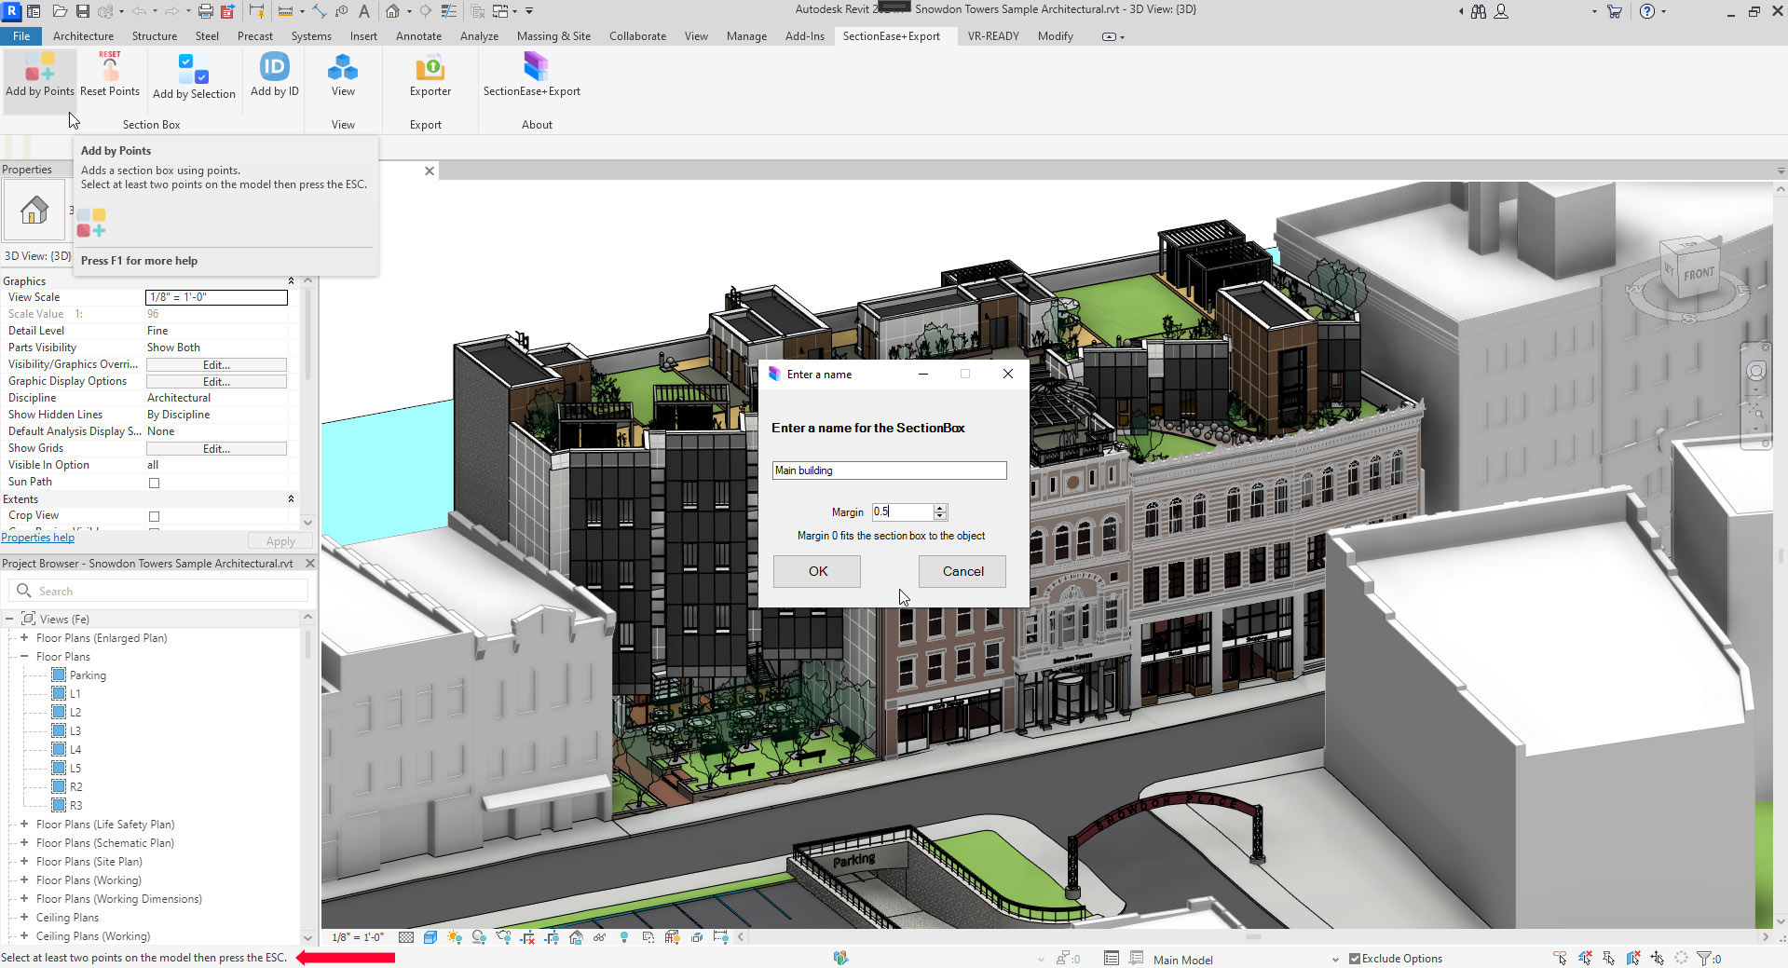Click the ViewCube FRONT face
Image resolution: width=1788 pixels, height=968 pixels.
[x=1698, y=273]
